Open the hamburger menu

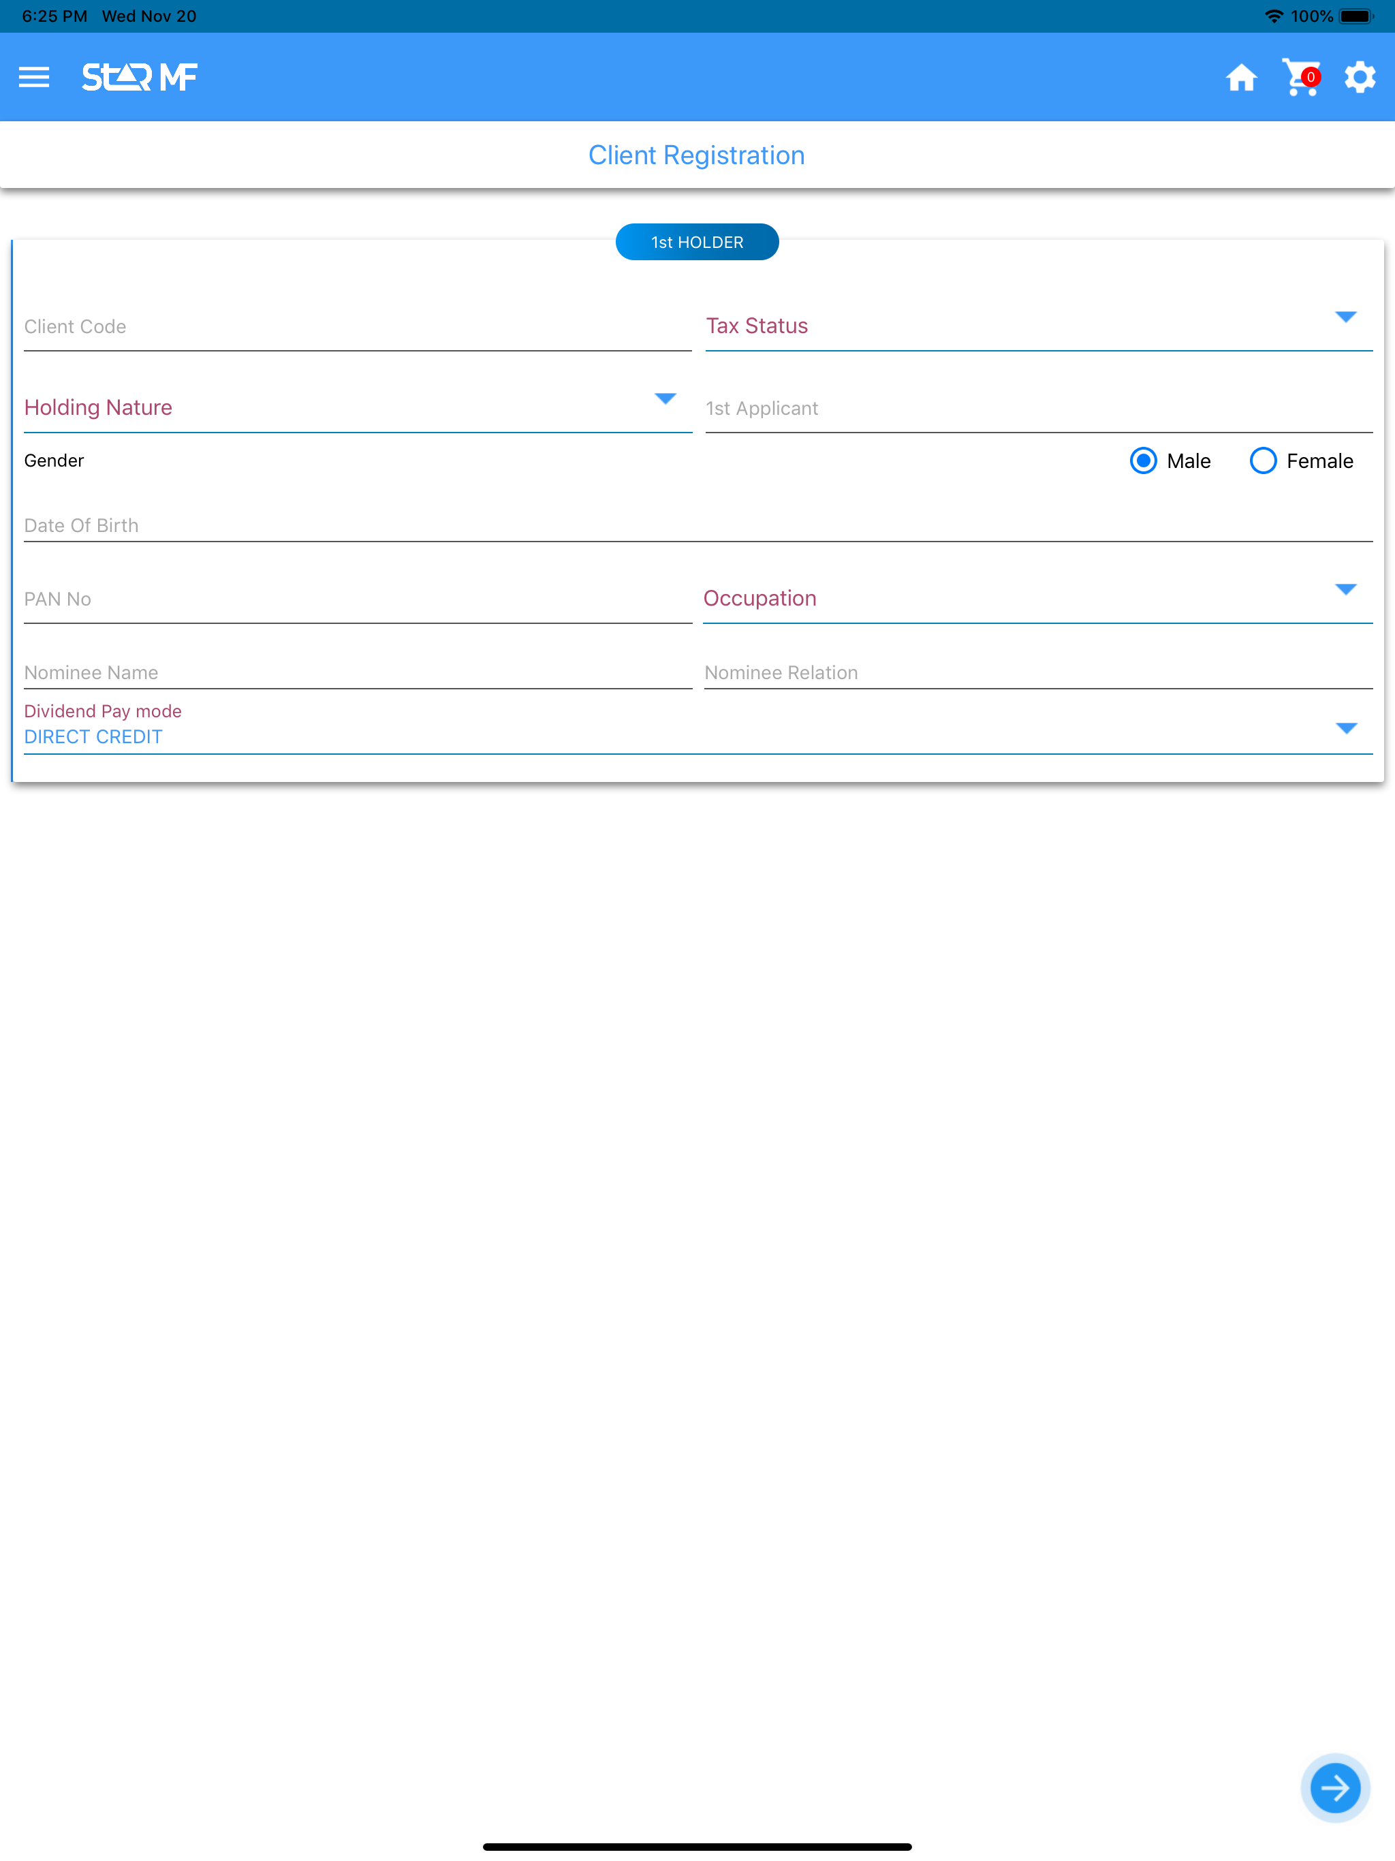click(x=33, y=78)
